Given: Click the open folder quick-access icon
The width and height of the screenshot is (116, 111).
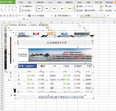Looking at the screenshot, I should [1, 16].
